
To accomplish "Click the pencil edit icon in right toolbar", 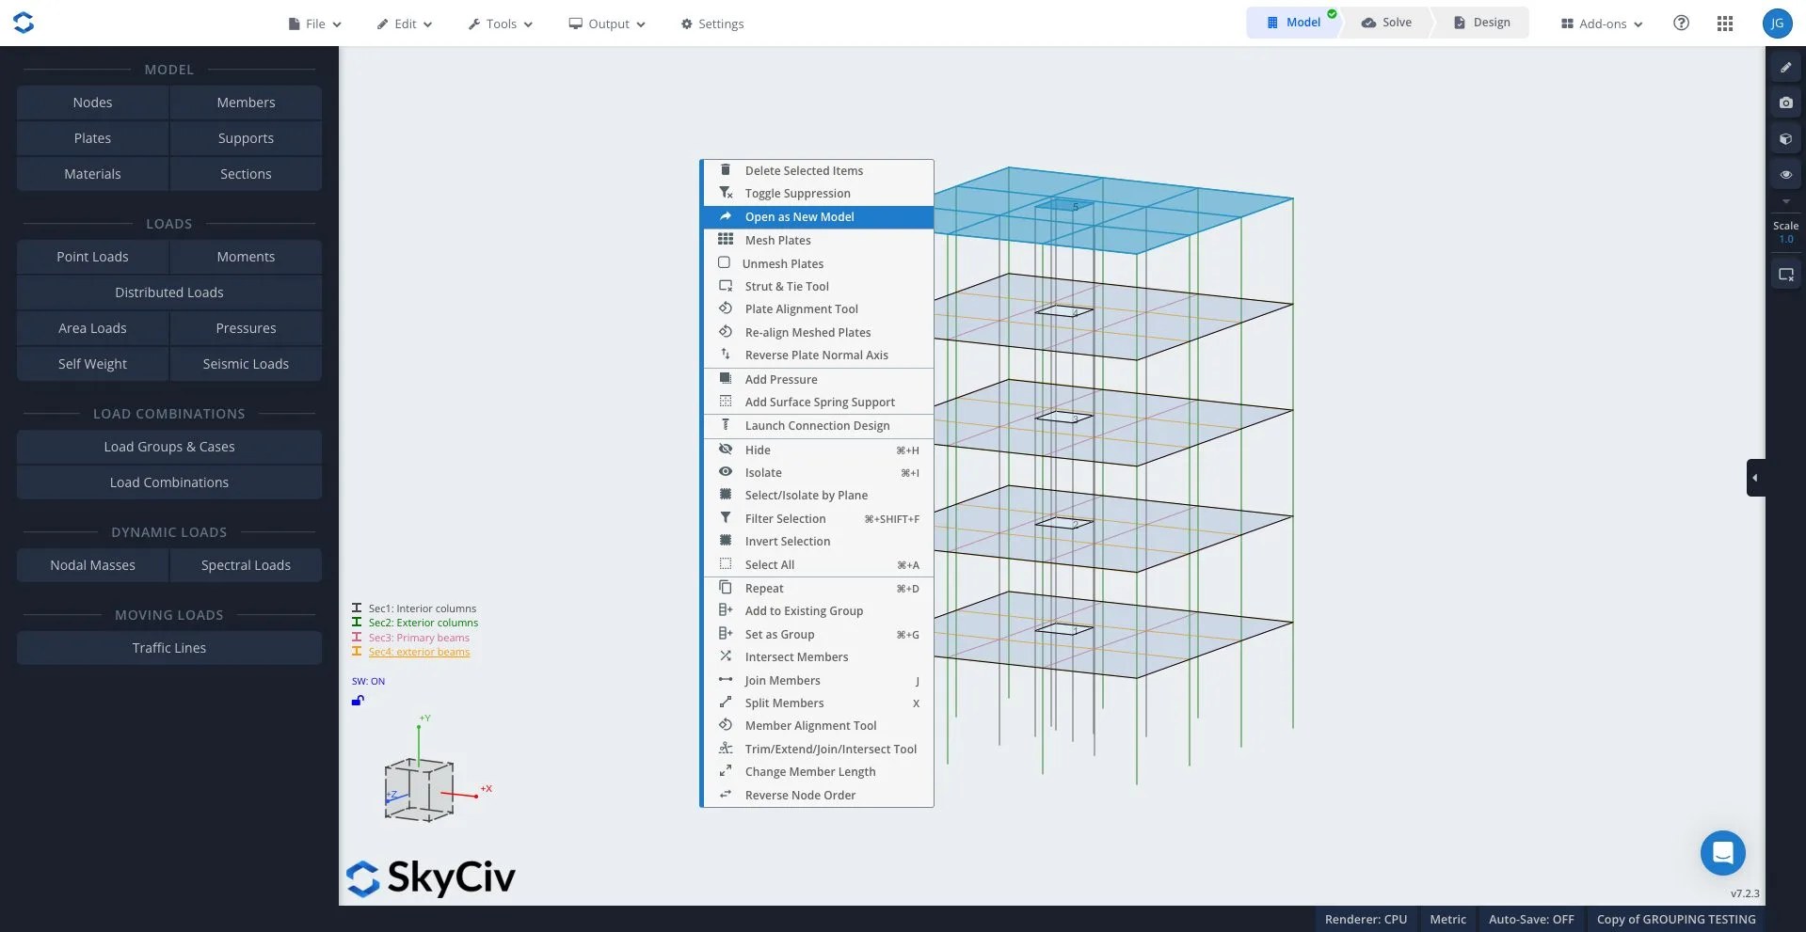I will coord(1785,68).
